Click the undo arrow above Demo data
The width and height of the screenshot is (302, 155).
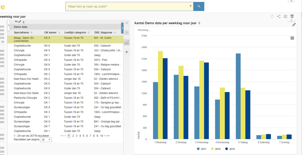pyautogui.click(x=16, y=22)
